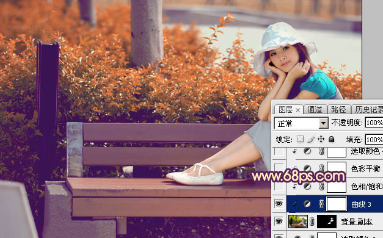Click the lock all padlock icon
This screenshot has height=238, width=383.
(331, 139)
